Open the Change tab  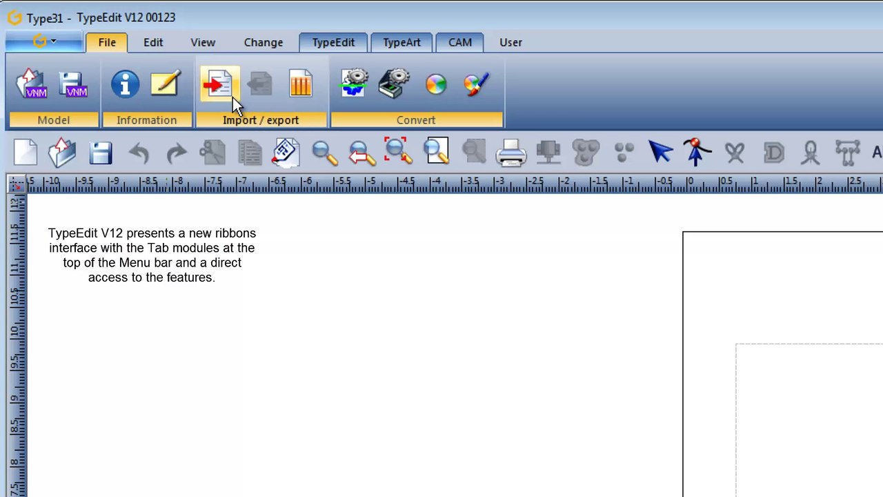pos(264,42)
